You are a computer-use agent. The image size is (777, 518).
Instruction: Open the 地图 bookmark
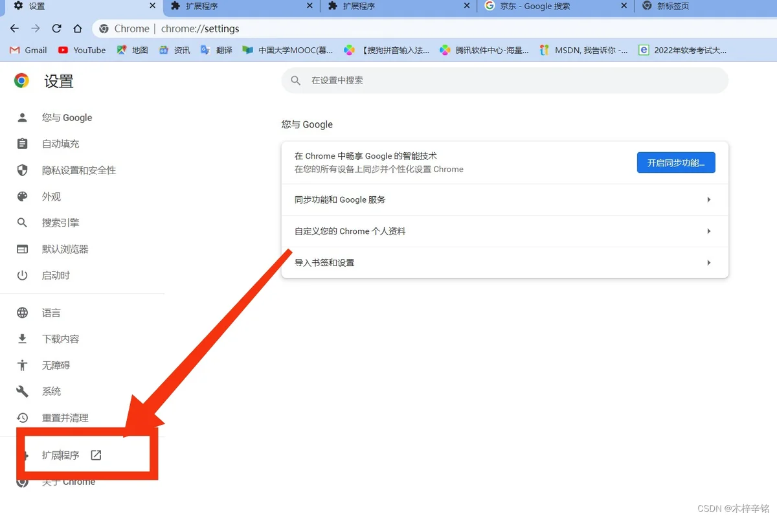[132, 50]
